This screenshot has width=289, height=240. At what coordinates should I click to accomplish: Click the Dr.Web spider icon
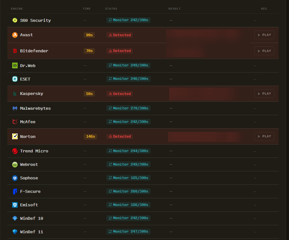(15, 65)
